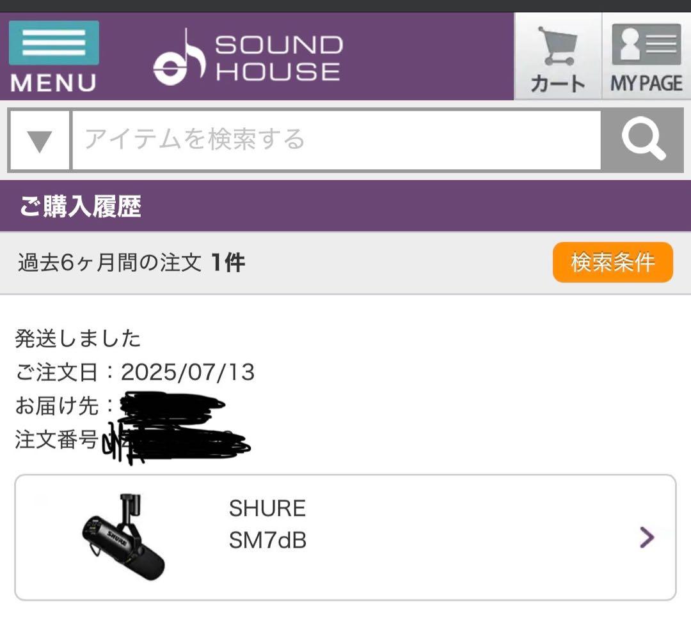691x618 pixels.
Task: Select the ご注文日 2025/07/13 order date
Action: point(134,372)
